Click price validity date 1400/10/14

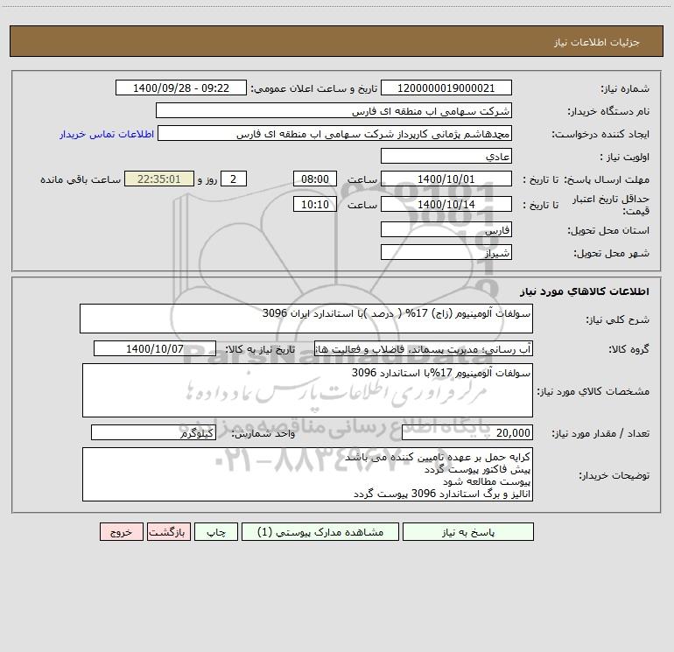coord(446,204)
